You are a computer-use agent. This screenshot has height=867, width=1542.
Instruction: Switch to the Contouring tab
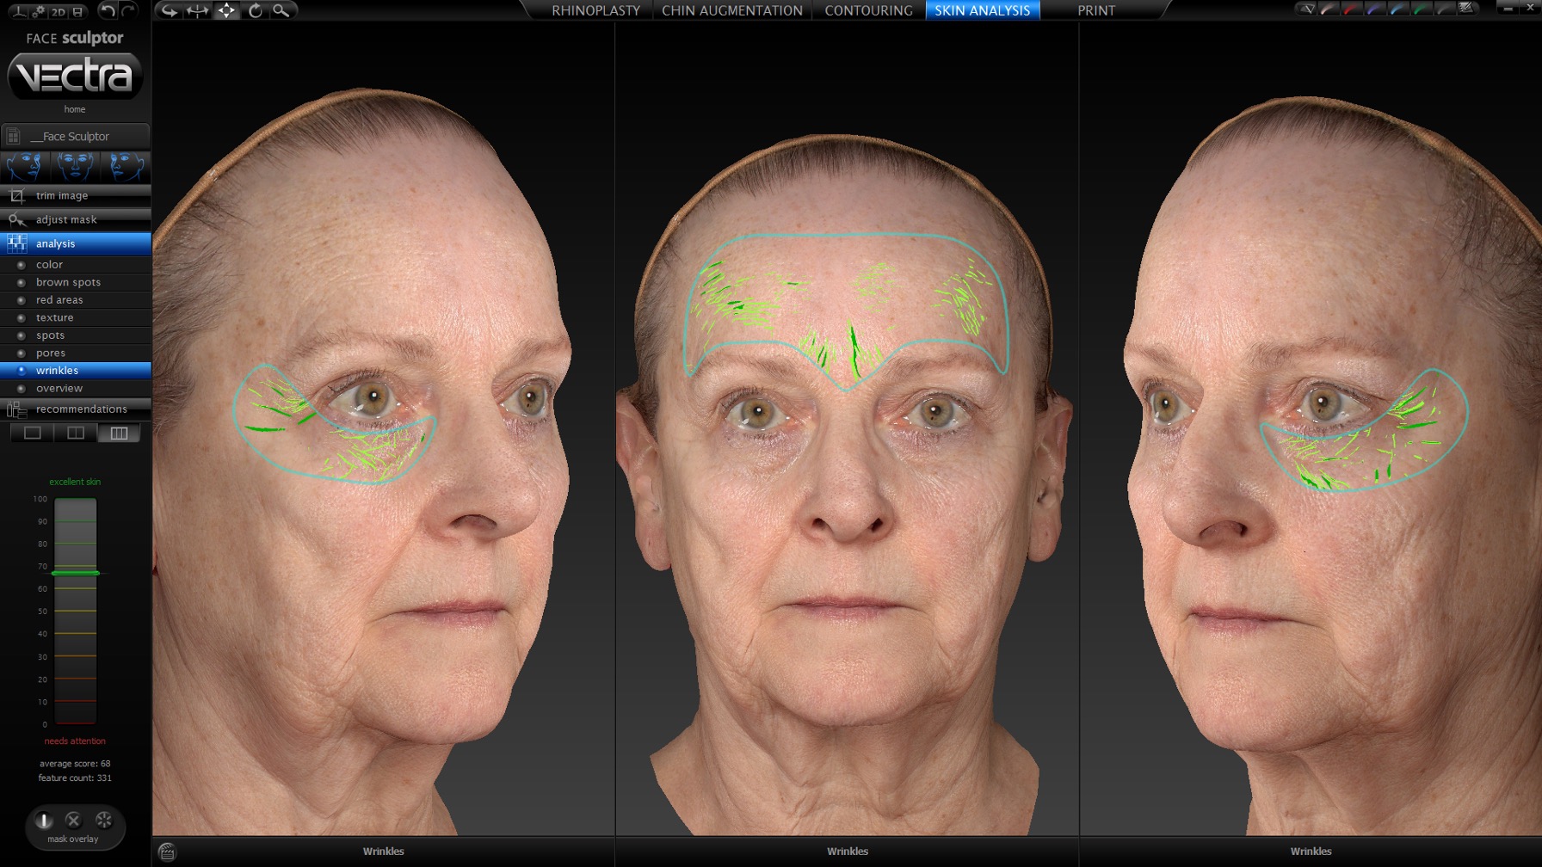[868, 10]
